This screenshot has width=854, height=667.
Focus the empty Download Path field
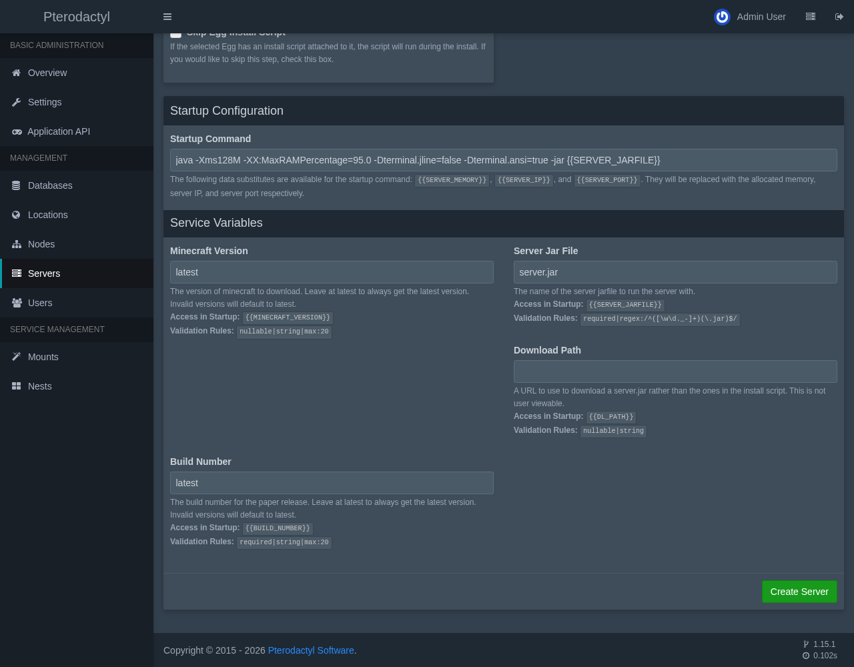[x=675, y=372]
